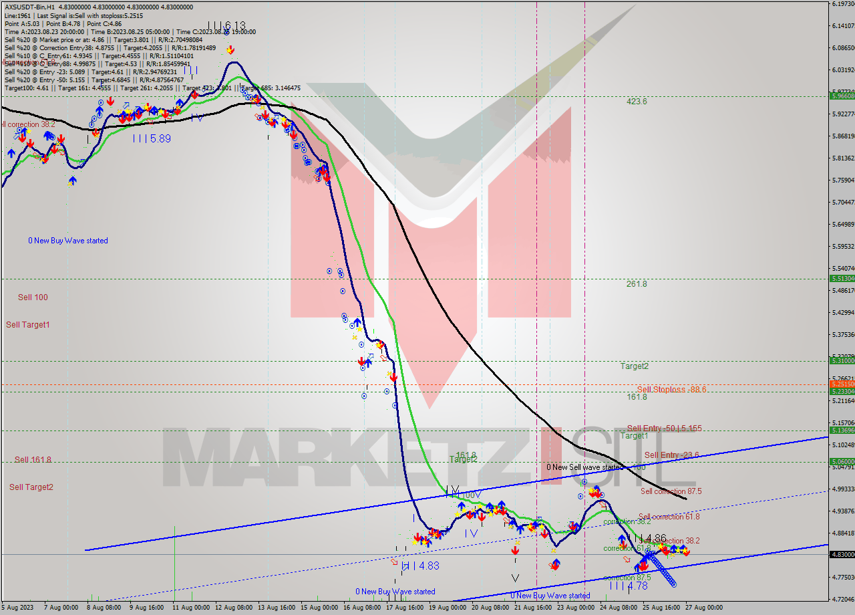The height and width of the screenshot is (615, 855).
Task: Click the green 5.9660 price level tag
Action: (x=841, y=96)
